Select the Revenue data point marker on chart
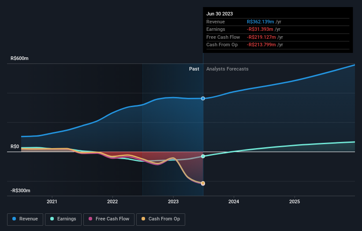Image resolution: width=362 pixels, height=231 pixels. [203, 99]
